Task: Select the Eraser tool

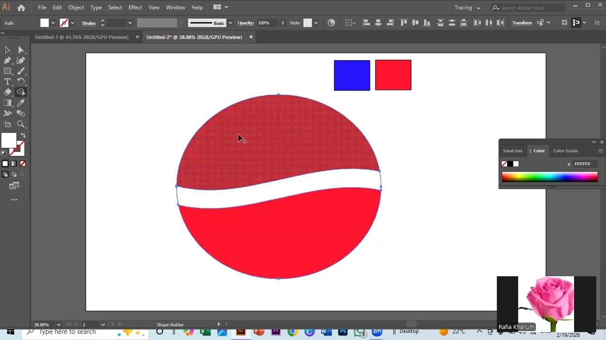Action: tap(8, 92)
